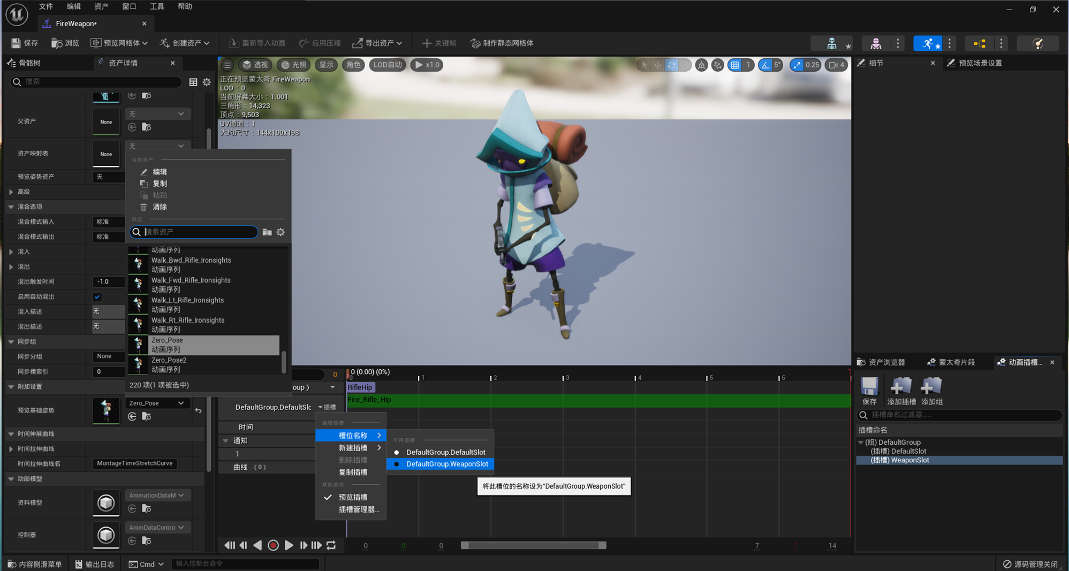Add a keyframe with 关键帧 button
Viewport: 1069px width, 571px height.
[439, 43]
